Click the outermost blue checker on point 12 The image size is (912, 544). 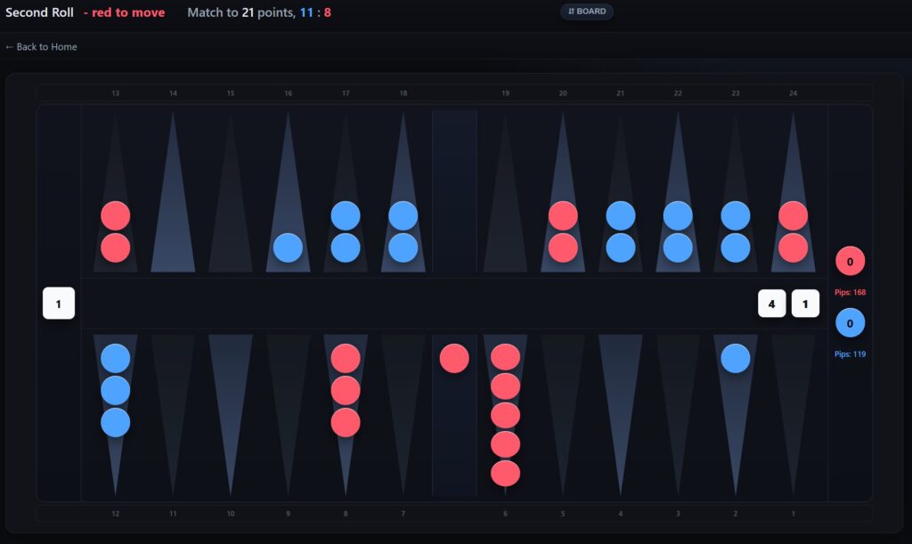pos(116,422)
